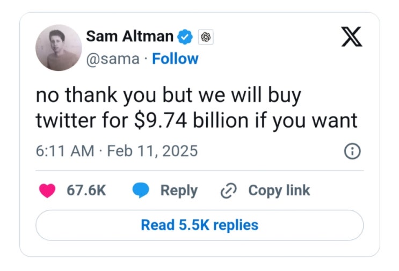
Task: Open the @sama handle link
Action: (113, 59)
